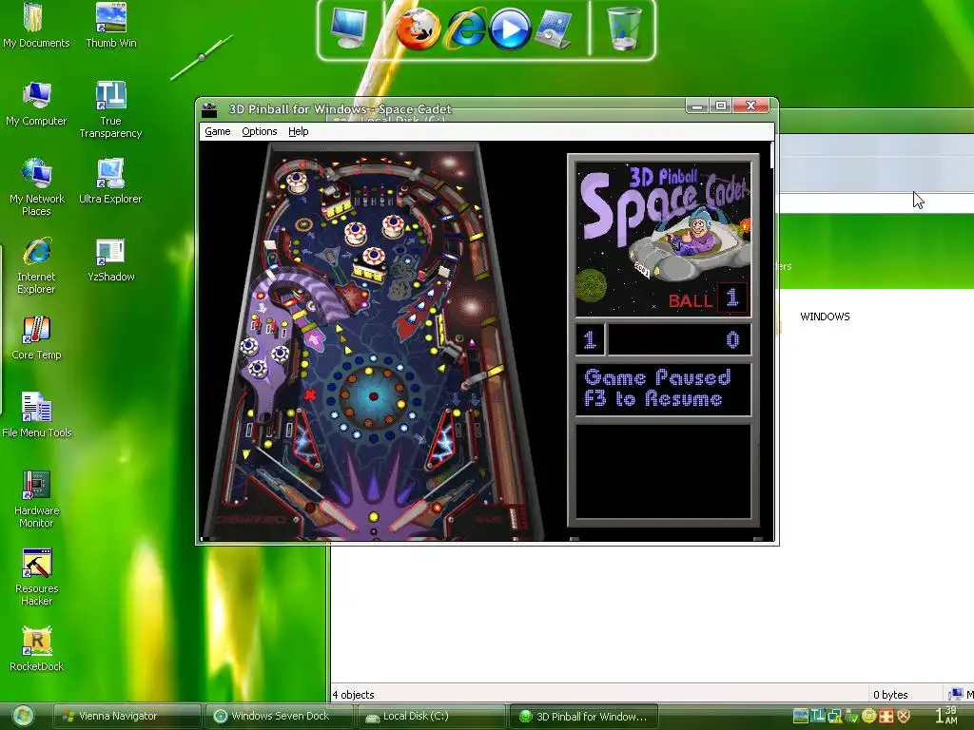Screen dimensions: 974x730
Task: Open the Help menu in 3D Pinball
Action: (x=298, y=131)
